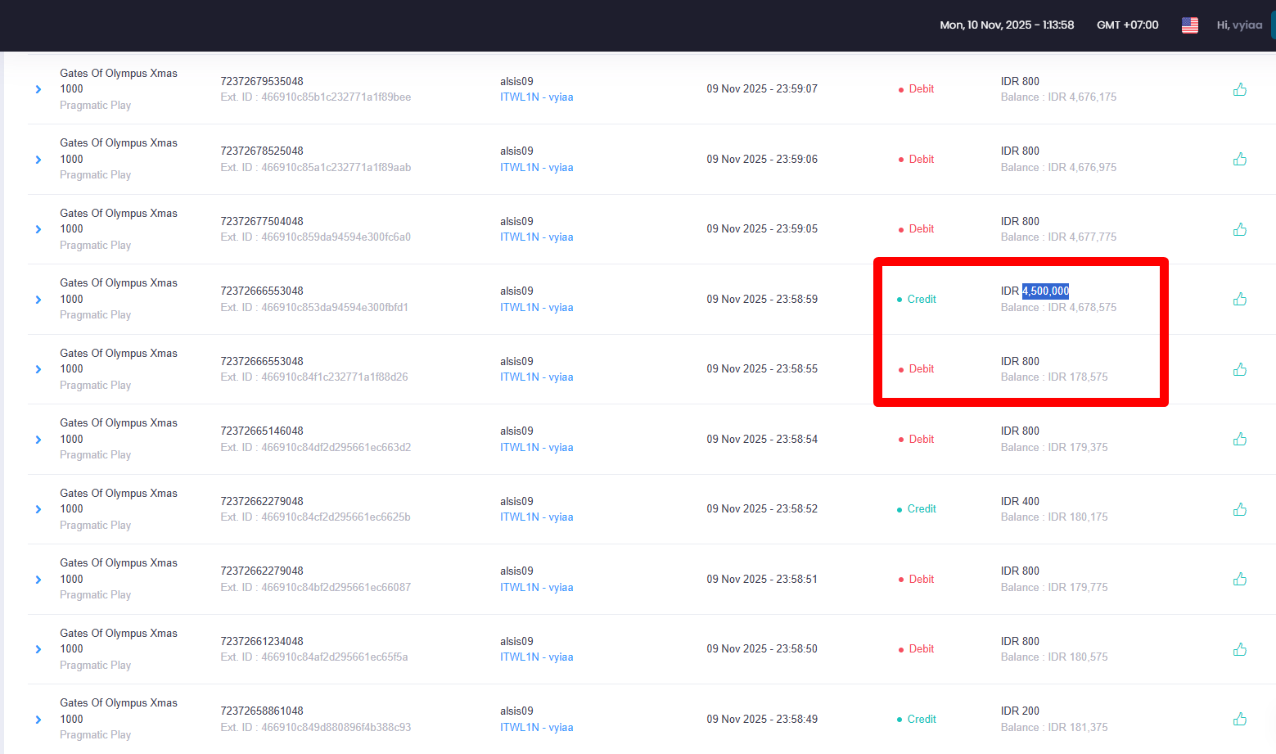Viewport: 1276px width, 754px height.
Task: Open ITWL1N - vyiaa link at 23:58:50
Action: (x=537, y=657)
